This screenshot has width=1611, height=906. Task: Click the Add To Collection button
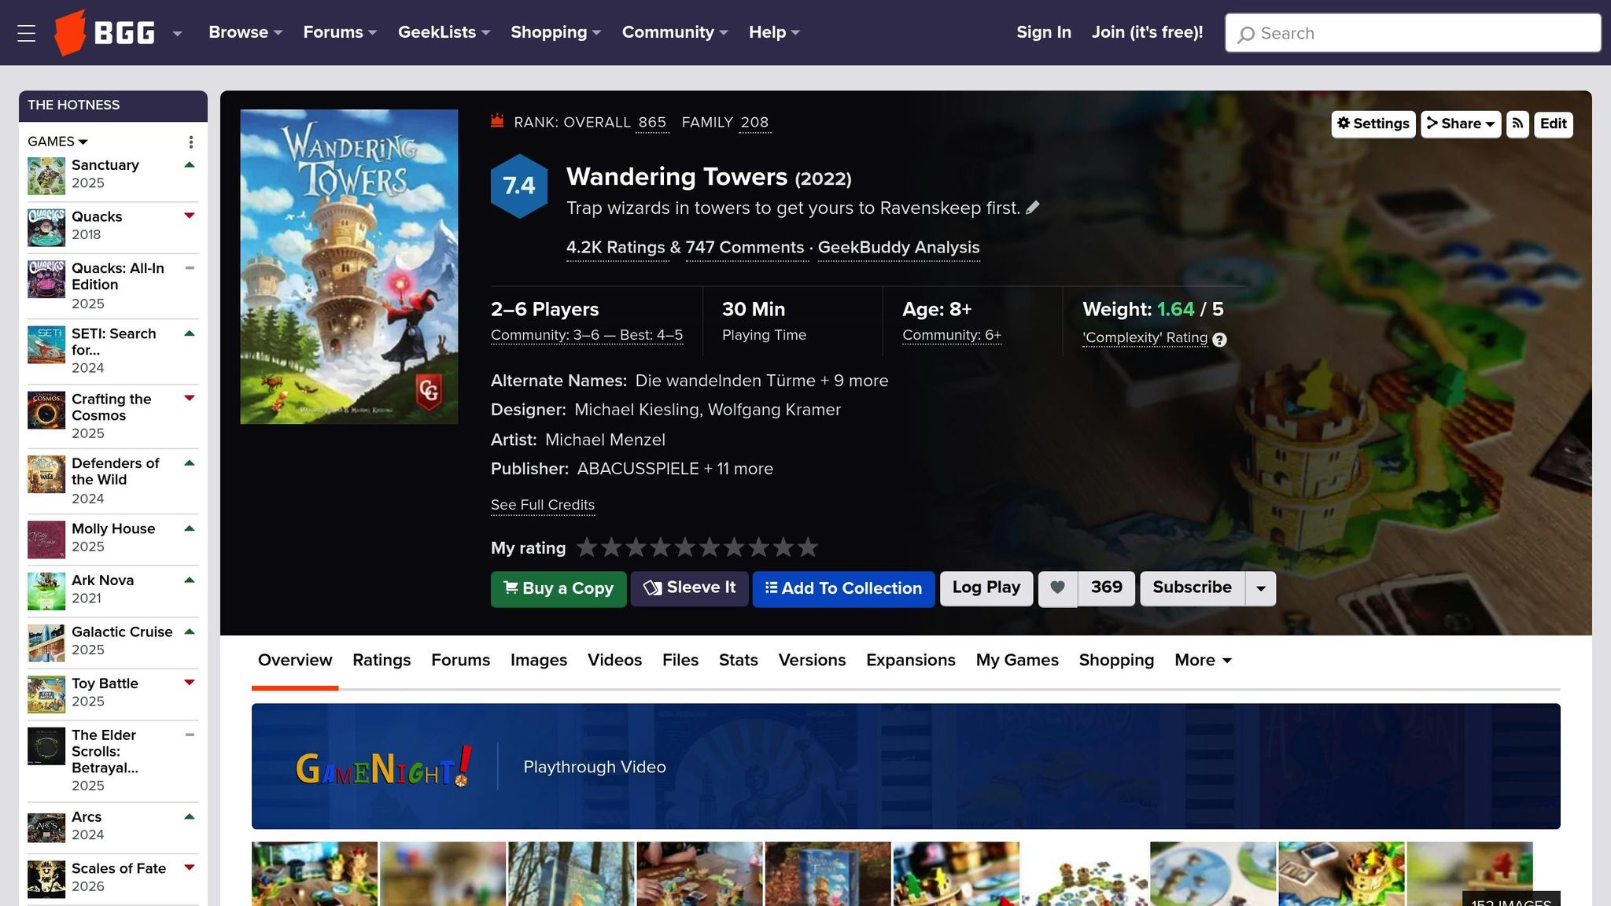tap(843, 588)
